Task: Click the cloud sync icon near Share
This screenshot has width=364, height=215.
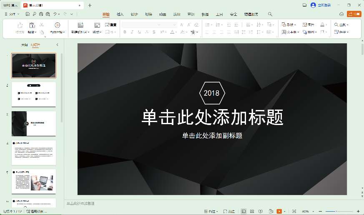Action: point(341,14)
